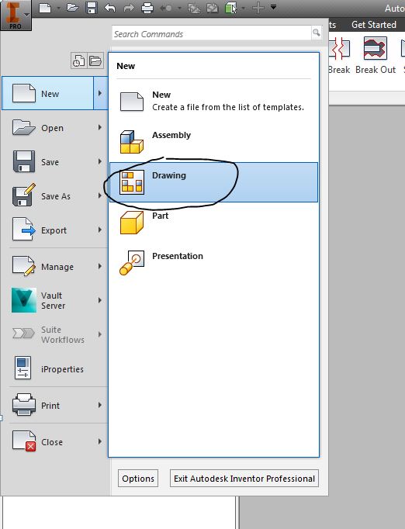Image resolution: width=405 pixels, height=529 pixels.
Task: Click the Suite Workflows menu entry
Action: [x=54, y=334]
